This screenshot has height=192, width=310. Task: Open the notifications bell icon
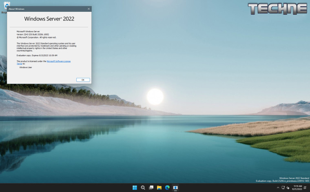click(x=306, y=188)
